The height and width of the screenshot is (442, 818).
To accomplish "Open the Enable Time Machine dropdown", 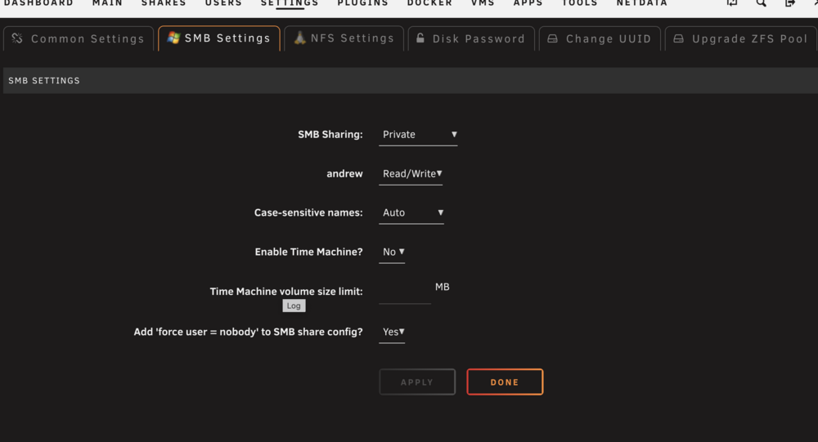I will pyautogui.click(x=392, y=252).
